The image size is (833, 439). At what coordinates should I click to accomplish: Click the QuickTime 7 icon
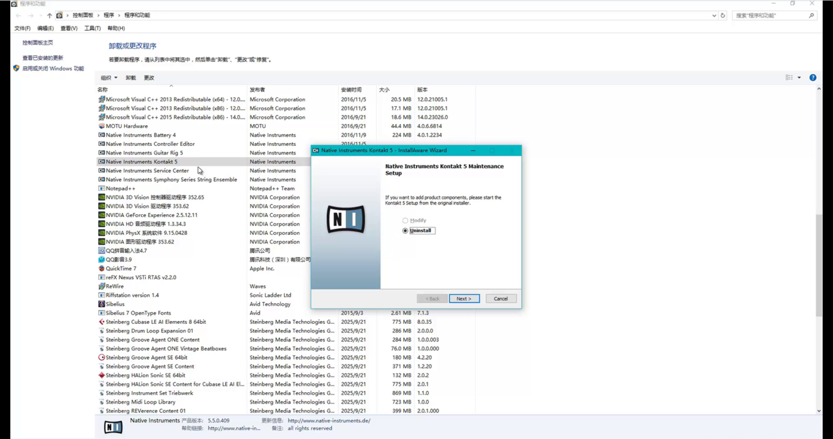tap(102, 268)
